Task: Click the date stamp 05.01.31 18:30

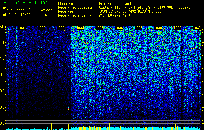Action: (x=17, y=15)
